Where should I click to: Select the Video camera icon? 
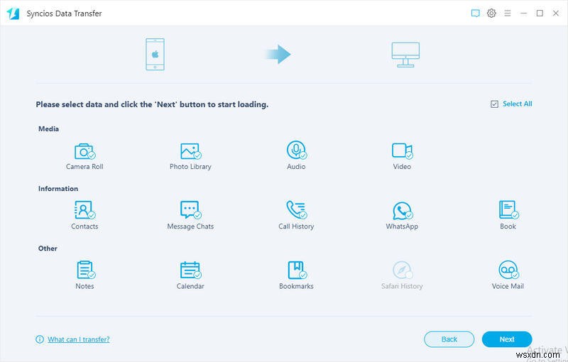pos(402,151)
